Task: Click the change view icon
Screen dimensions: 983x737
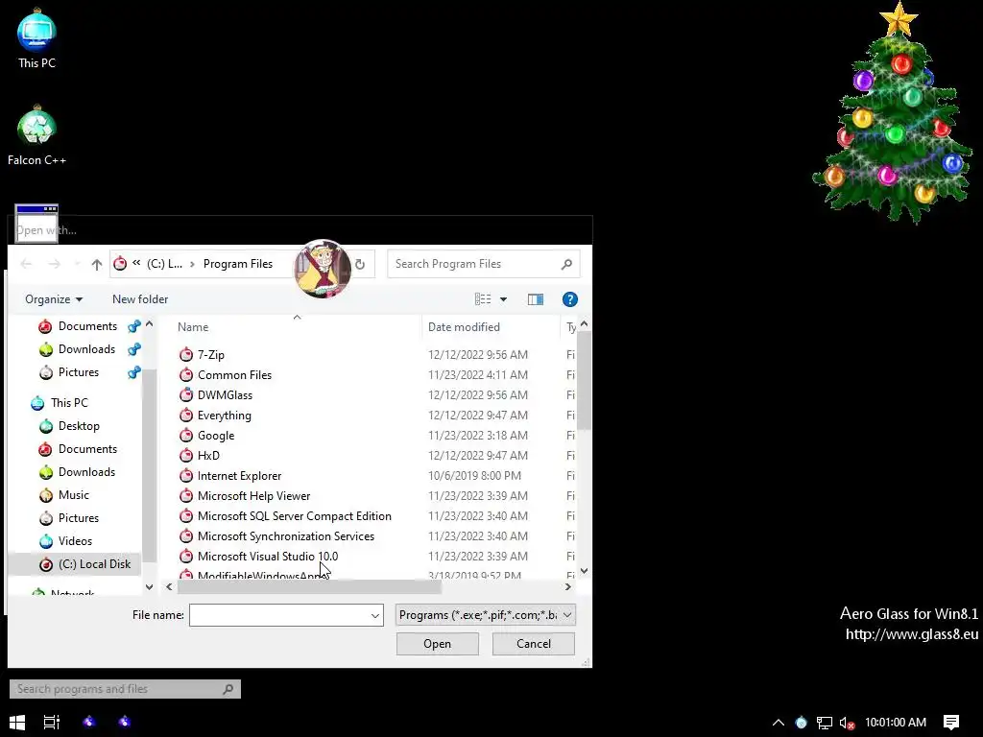Action: click(x=483, y=299)
